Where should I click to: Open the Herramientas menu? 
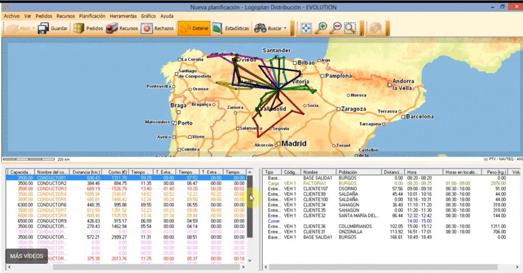tap(123, 16)
